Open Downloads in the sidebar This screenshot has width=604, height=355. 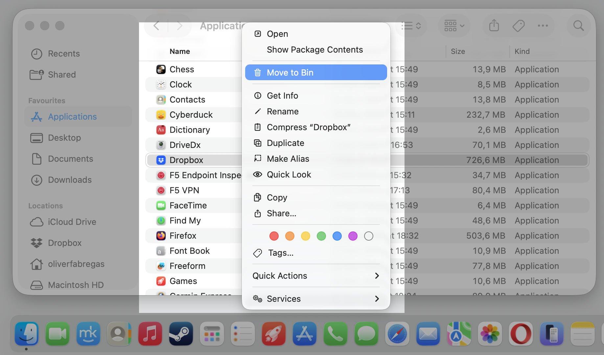(x=78, y=180)
